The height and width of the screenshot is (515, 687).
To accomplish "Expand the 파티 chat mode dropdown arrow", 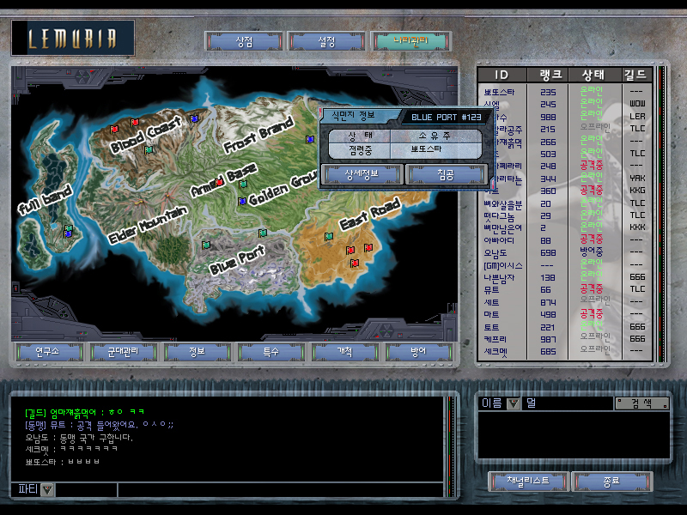I will pyautogui.click(x=47, y=489).
